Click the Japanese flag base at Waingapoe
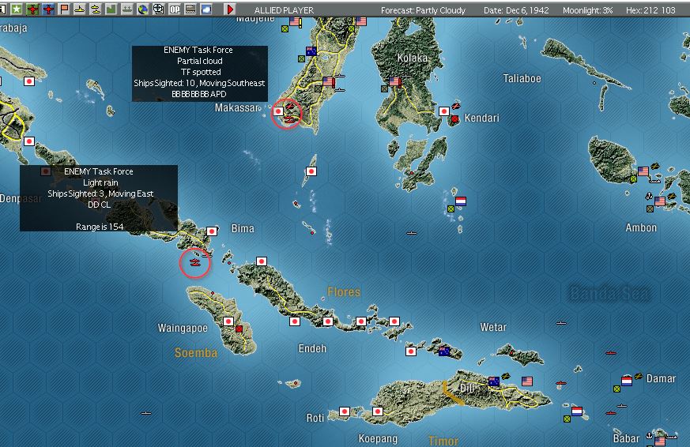The width and height of the screenshot is (690, 447). [x=228, y=321]
